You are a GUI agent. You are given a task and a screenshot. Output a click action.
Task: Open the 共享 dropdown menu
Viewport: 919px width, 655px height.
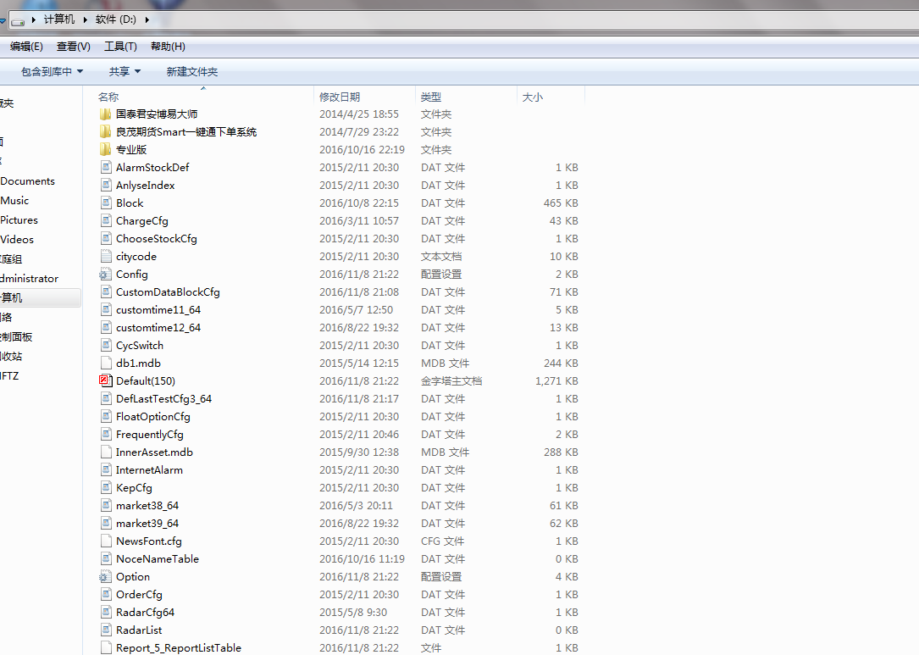[125, 72]
